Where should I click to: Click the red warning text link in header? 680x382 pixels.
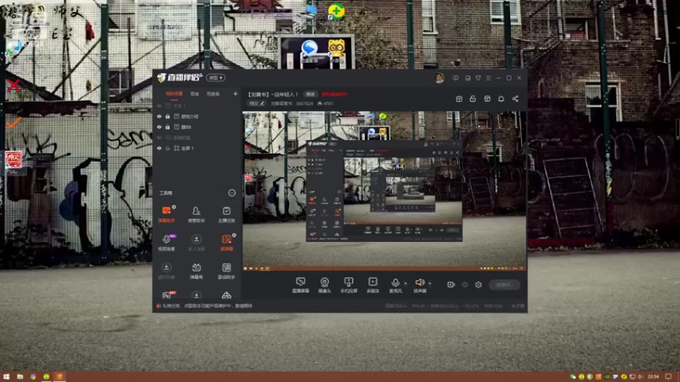pyautogui.click(x=334, y=94)
